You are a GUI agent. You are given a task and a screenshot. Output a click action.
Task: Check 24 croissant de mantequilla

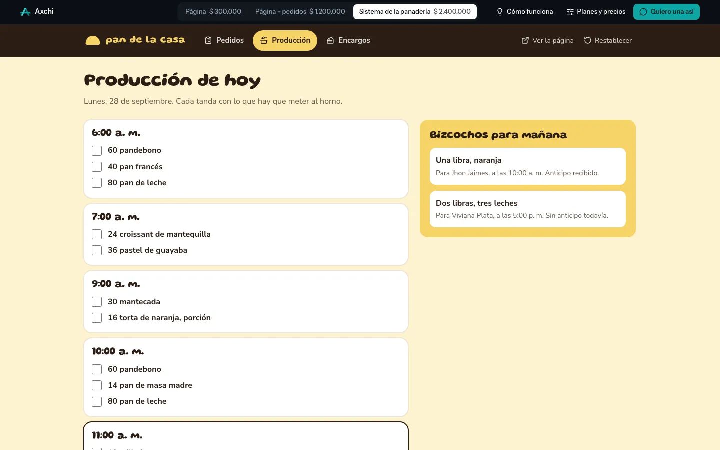(97, 234)
